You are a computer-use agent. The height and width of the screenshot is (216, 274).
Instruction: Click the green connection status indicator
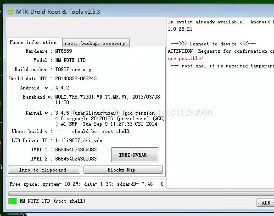pyautogui.click(x=12, y=201)
